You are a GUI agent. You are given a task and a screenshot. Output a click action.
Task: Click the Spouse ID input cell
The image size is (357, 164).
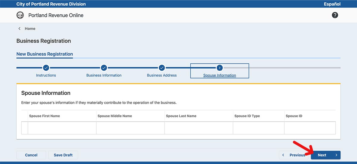[310, 128]
